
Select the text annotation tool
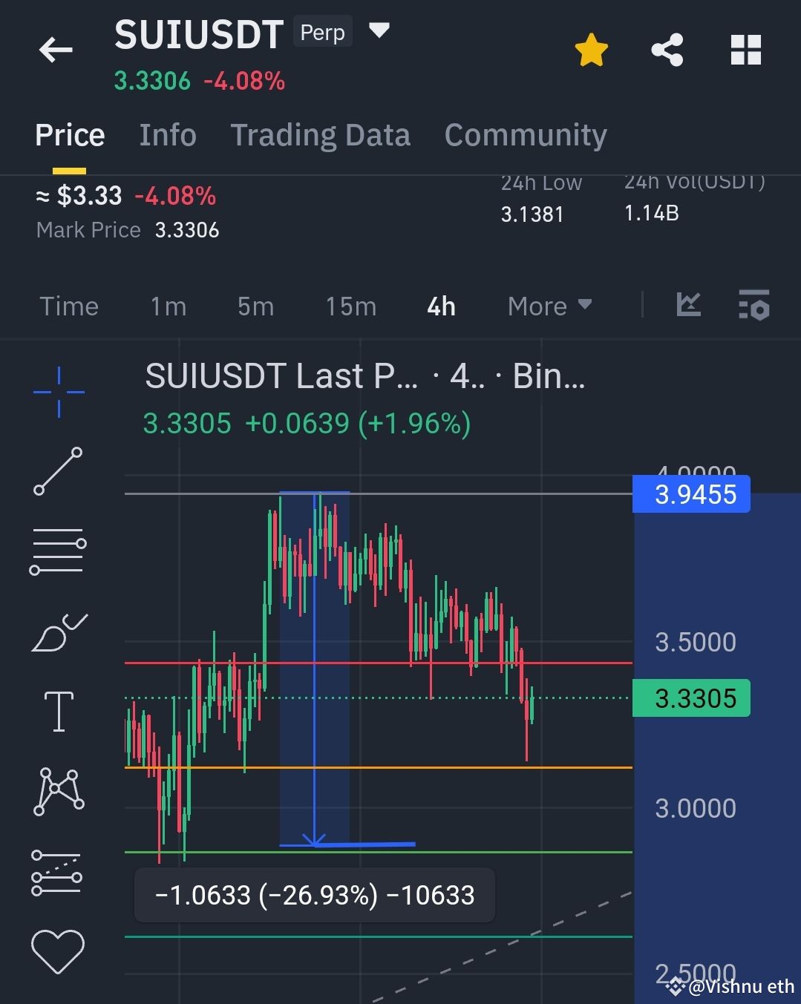click(59, 712)
